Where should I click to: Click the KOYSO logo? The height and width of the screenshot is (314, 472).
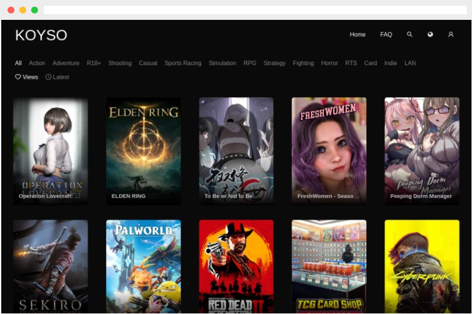coord(41,35)
